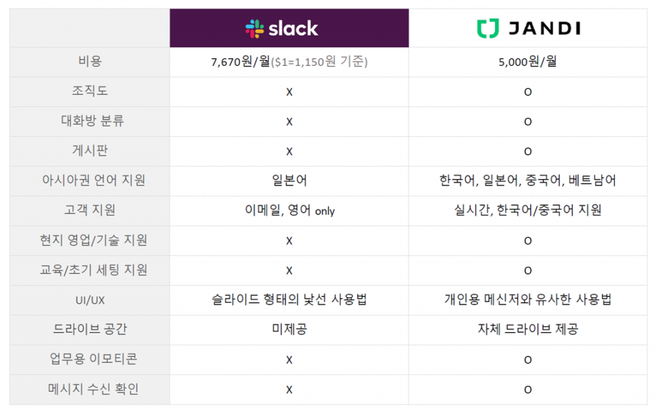Select the 비용 row label

point(90,62)
